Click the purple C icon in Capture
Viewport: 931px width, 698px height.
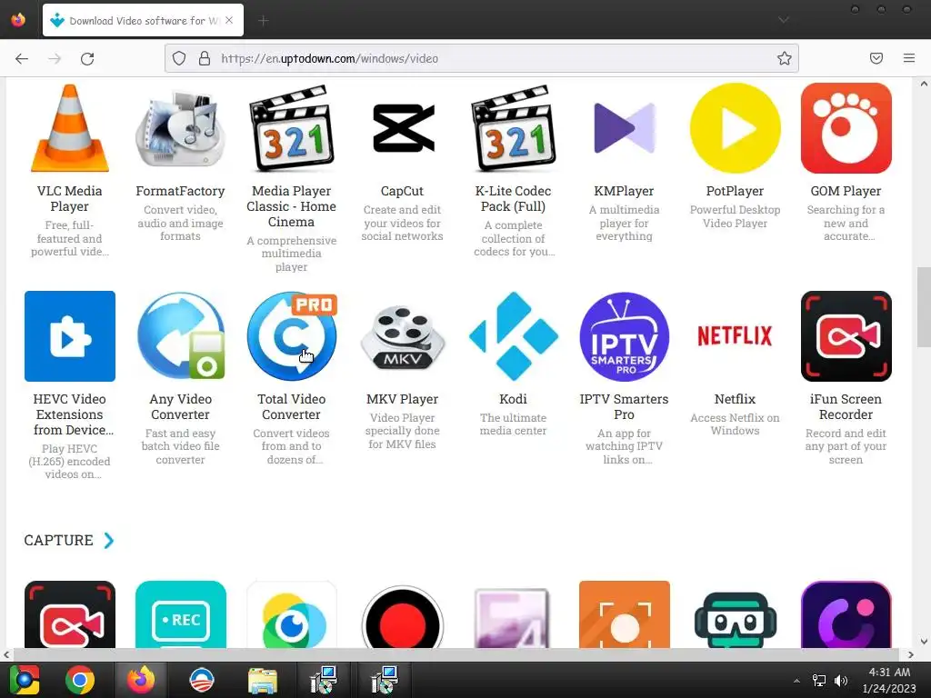point(846,614)
